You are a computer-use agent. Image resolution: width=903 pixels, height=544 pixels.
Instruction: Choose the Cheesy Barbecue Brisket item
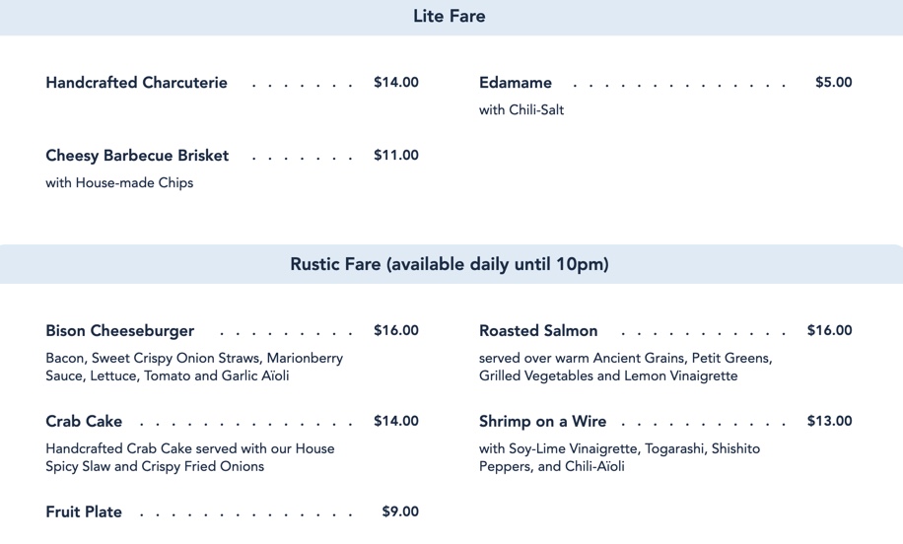coord(137,156)
